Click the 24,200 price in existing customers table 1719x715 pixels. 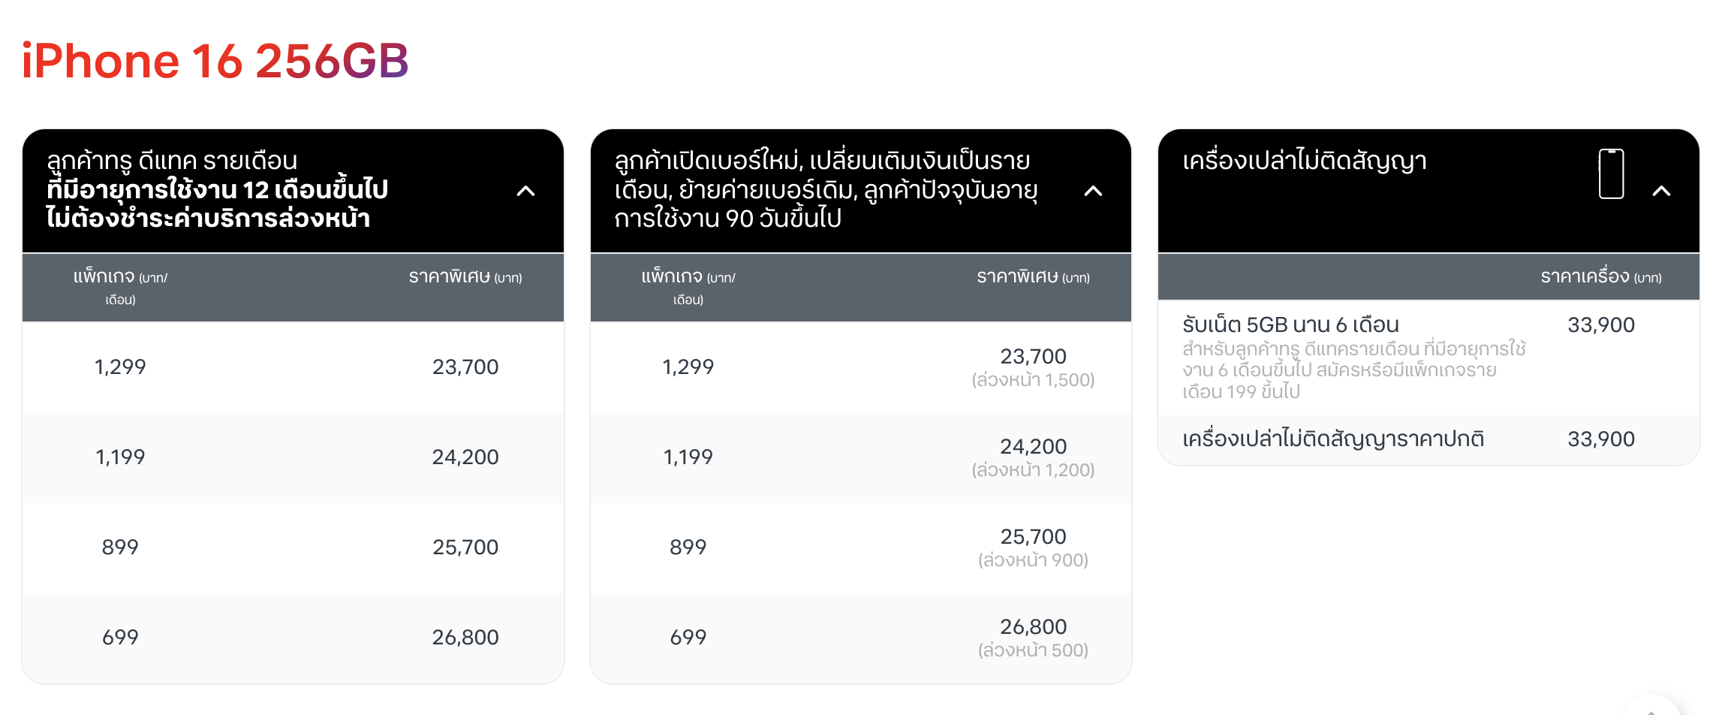[465, 457]
